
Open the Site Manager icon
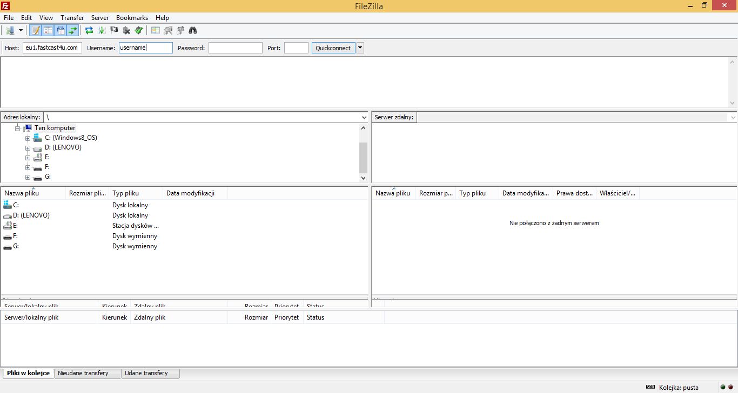click(x=10, y=30)
